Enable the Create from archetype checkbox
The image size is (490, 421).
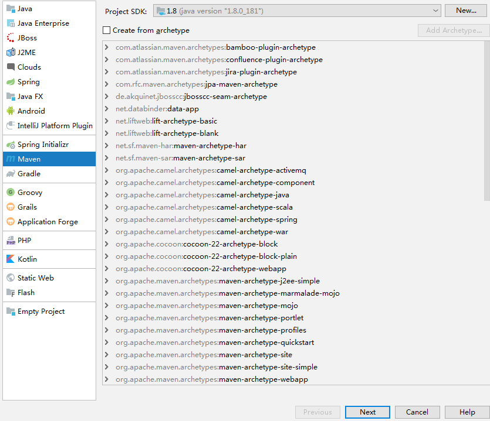coord(106,30)
